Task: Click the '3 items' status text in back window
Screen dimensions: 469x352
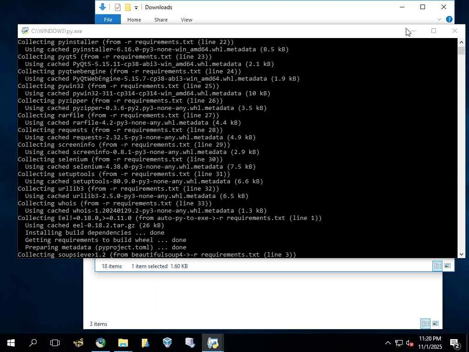Action: click(x=98, y=324)
